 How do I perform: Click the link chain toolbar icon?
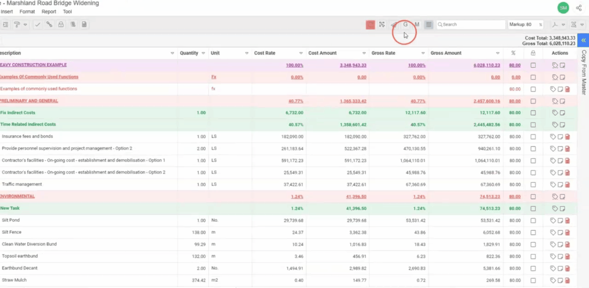(x=49, y=25)
